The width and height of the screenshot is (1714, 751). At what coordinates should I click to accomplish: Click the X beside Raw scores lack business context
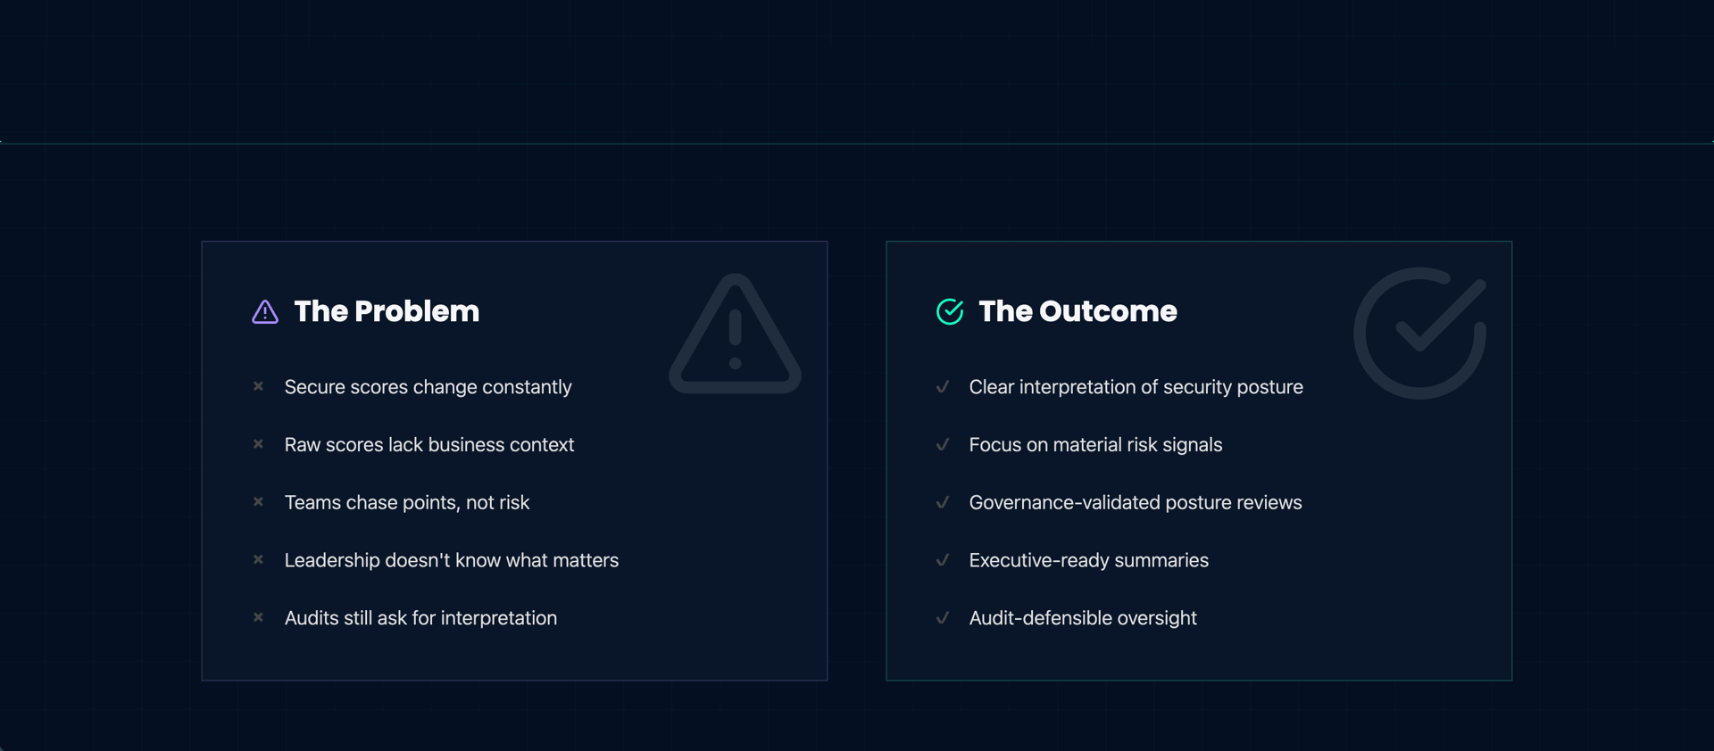tap(258, 444)
